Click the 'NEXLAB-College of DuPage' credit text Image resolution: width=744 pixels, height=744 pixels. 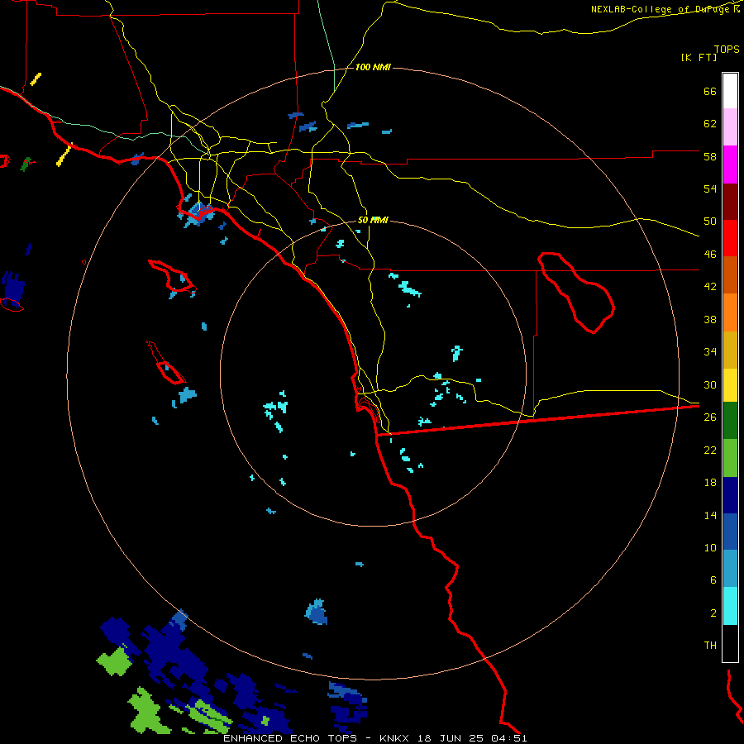(661, 9)
